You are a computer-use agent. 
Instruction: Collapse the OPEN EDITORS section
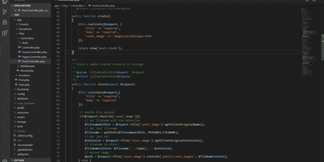(x=12, y=6)
